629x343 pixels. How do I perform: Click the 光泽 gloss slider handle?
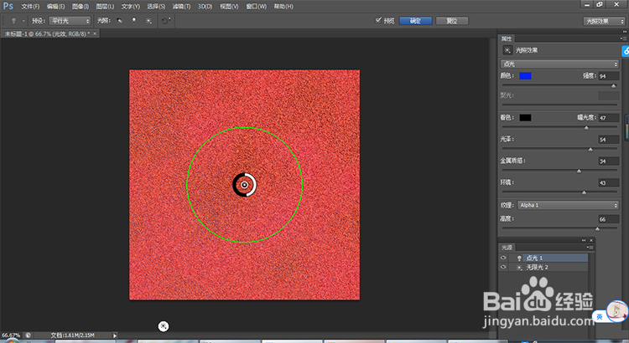[590, 149]
